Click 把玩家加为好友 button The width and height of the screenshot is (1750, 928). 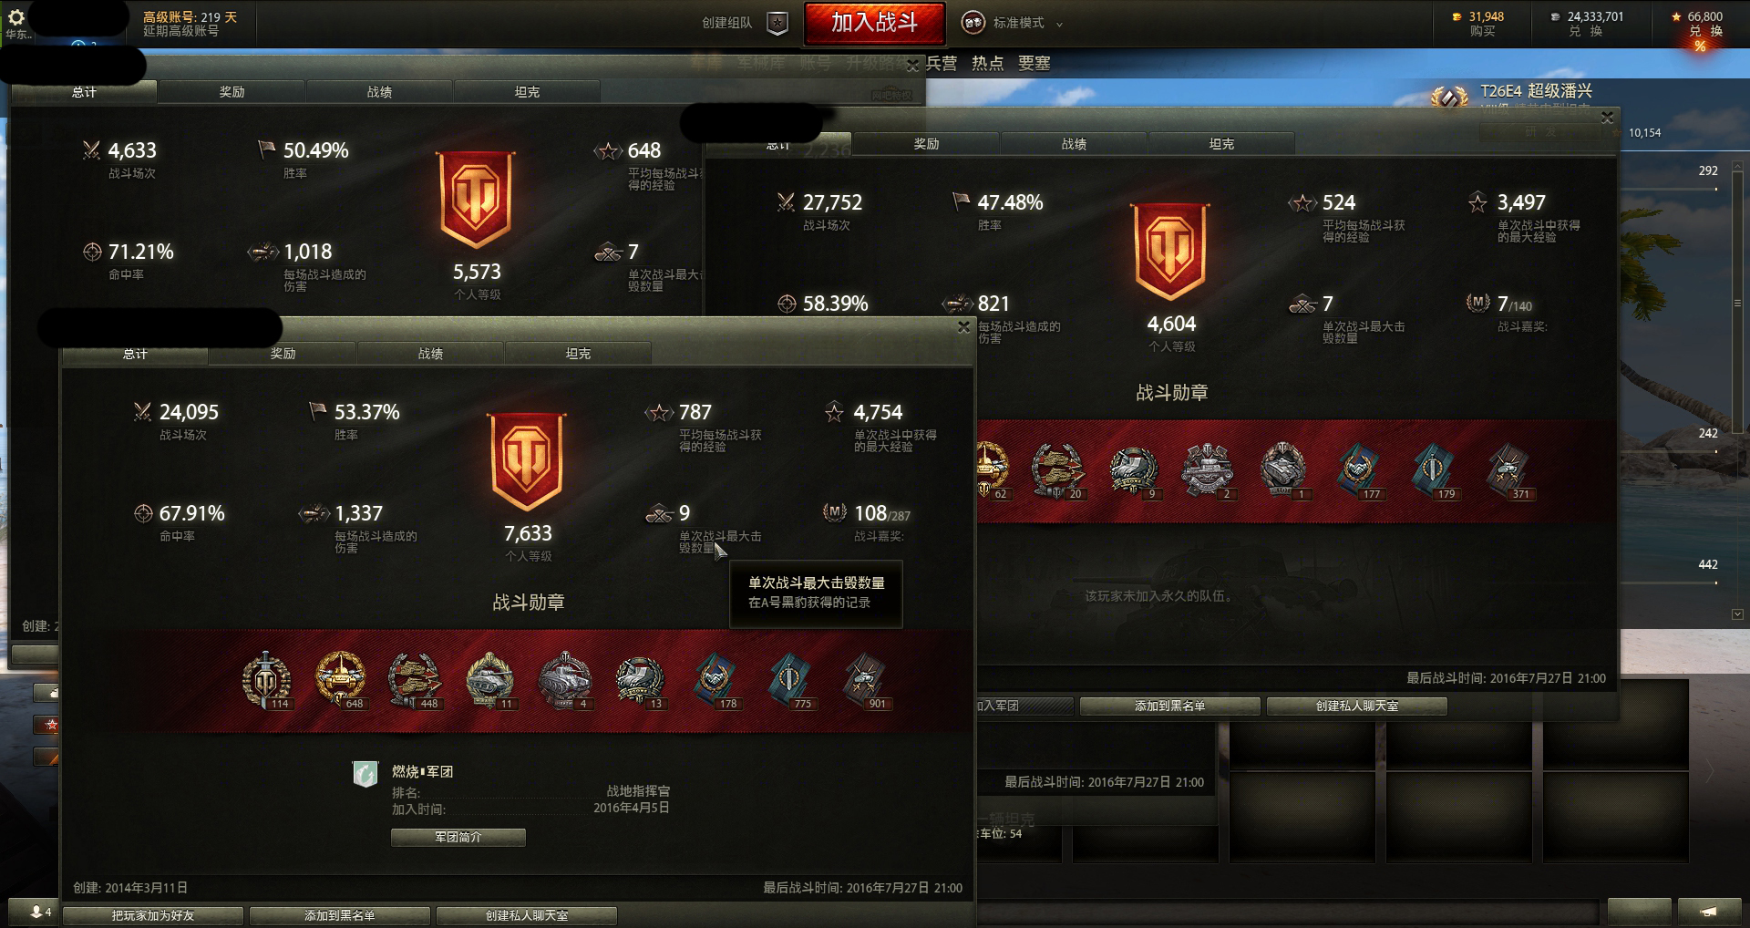153,915
